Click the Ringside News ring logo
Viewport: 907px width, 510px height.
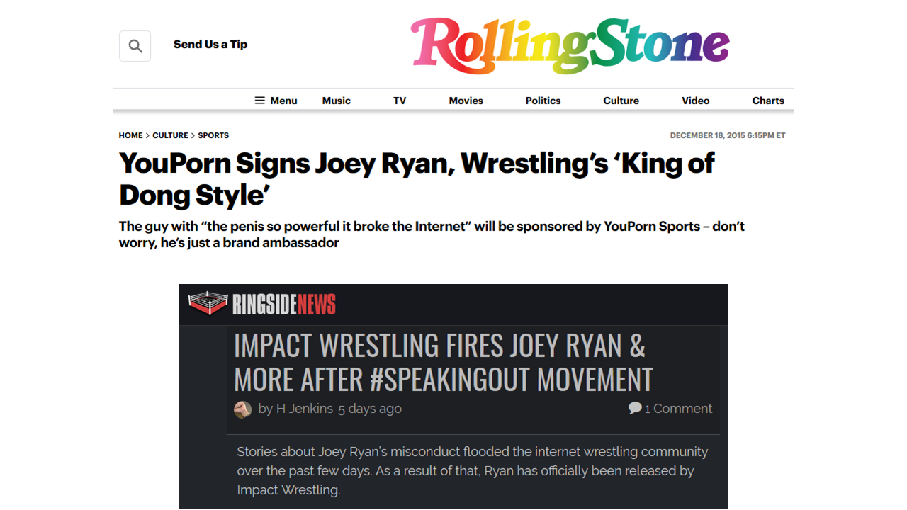tap(208, 303)
